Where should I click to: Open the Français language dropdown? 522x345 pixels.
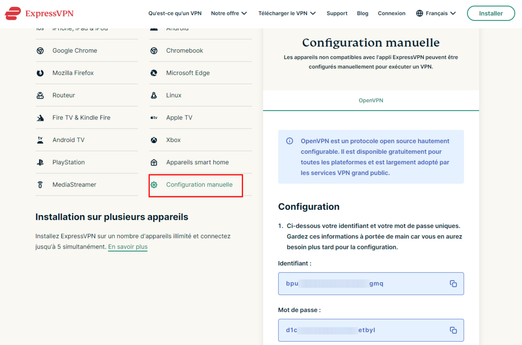click(x=436, y=13)
